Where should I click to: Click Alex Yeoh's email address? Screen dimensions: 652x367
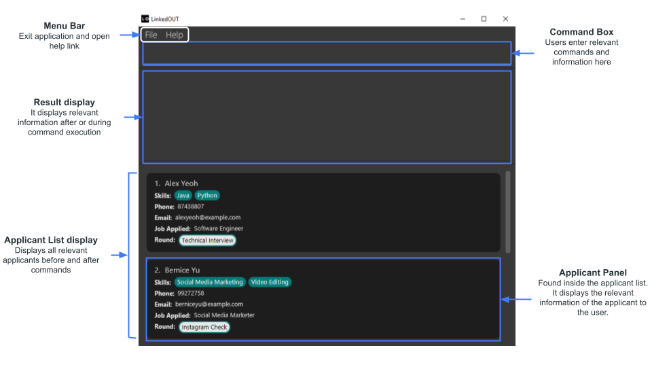tap(208, 217)
